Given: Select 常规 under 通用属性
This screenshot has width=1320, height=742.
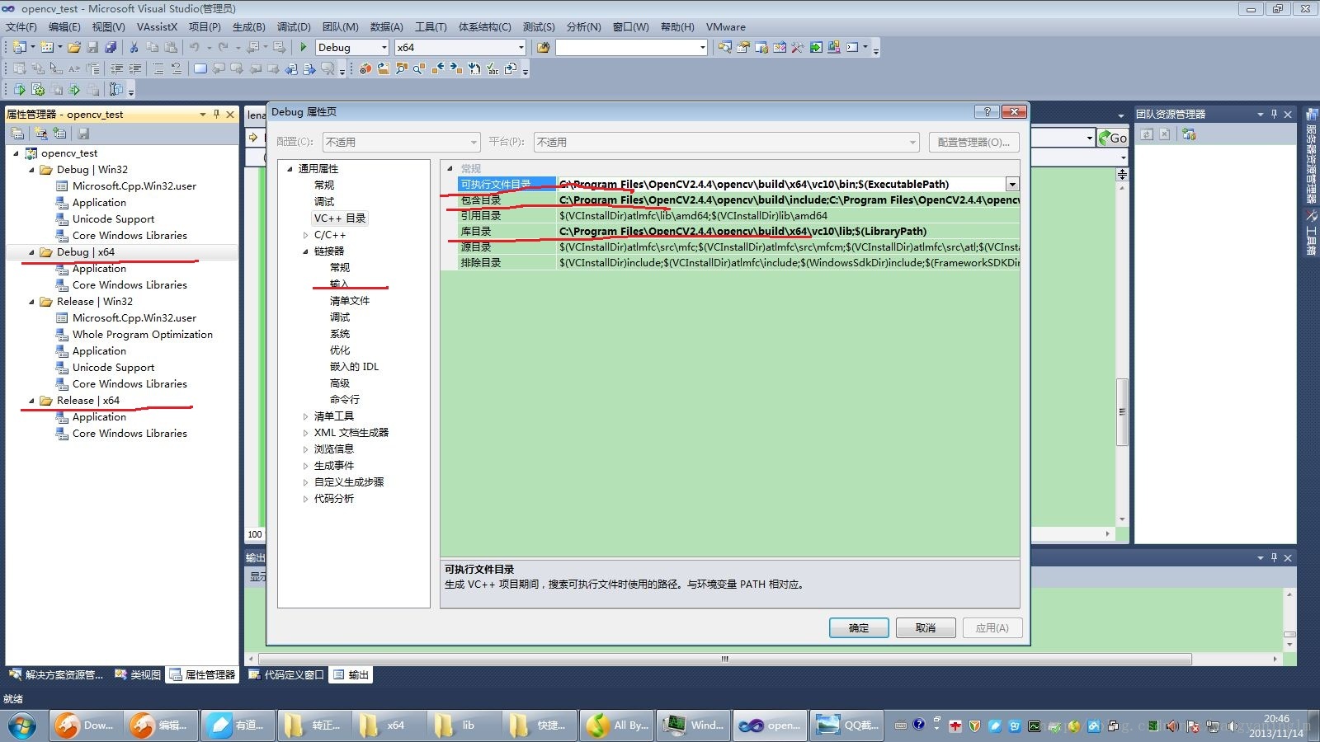Looking at the screenshot, I should pos(324,185).
